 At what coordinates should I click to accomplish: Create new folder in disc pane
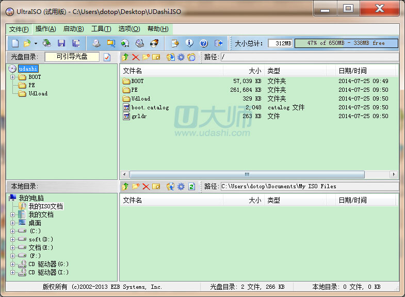point(146,57)
